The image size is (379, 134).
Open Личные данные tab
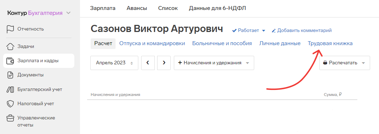(x=280, y=43)
